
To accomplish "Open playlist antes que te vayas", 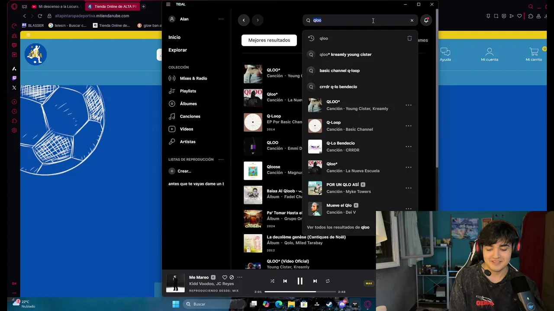I will pyautogui.click(x=196, y=184).
